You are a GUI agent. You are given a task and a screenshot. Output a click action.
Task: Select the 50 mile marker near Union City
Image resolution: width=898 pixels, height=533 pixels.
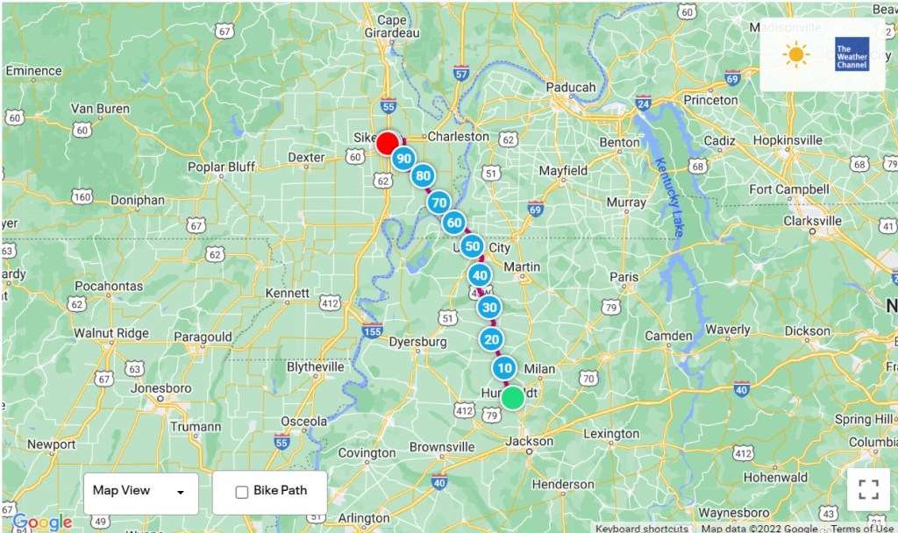(x=472, y=246)
